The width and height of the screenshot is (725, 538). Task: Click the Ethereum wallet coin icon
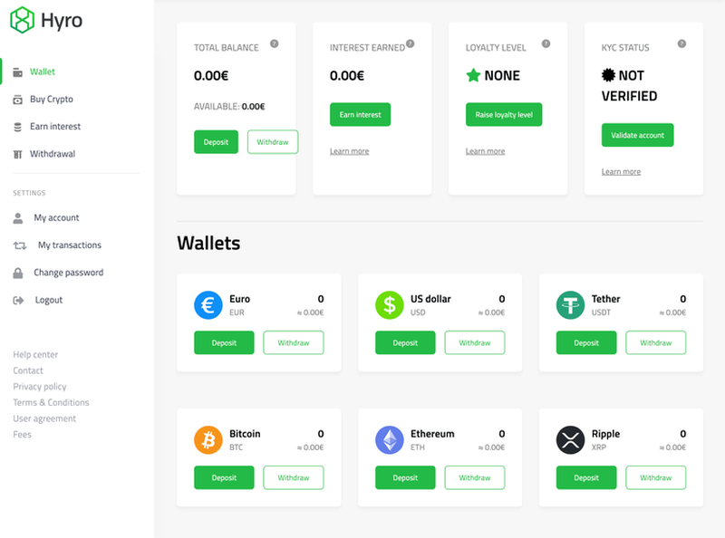tap(390, 440)
